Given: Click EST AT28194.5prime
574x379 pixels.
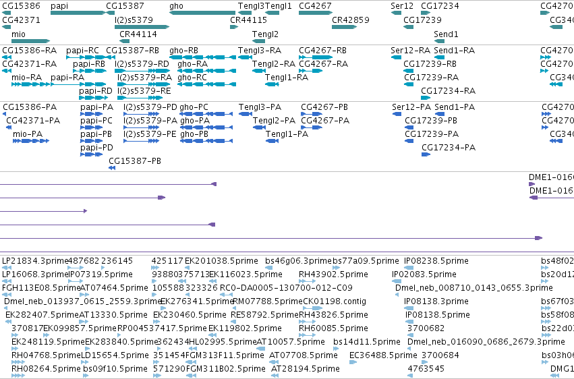Looking at the screenshot, I should click(275, 376).
